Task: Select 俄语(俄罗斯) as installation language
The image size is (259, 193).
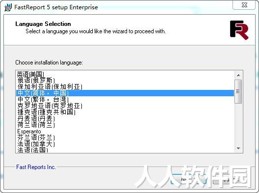Action: point(36,81)
